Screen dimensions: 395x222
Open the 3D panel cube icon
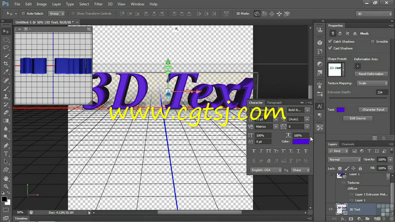coord(319,42)
